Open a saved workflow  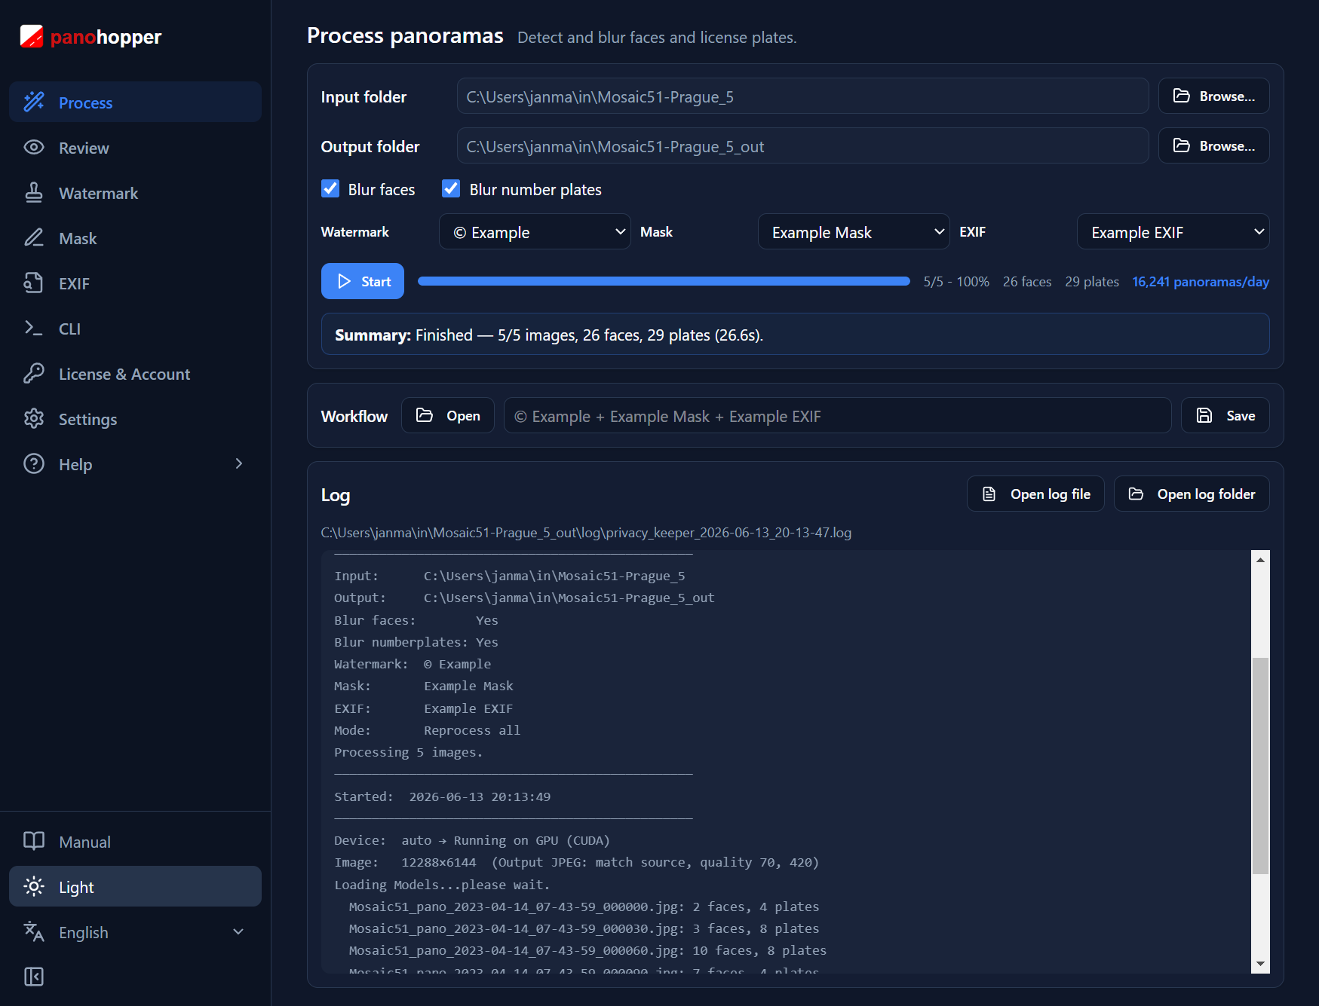(448, 415)
